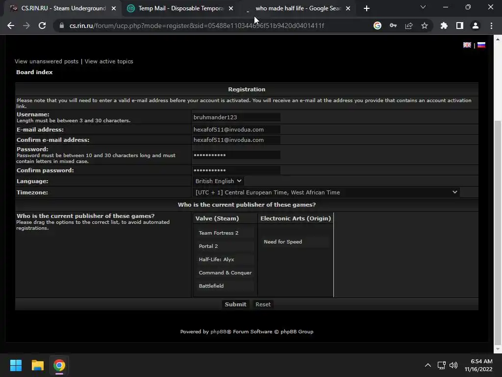502x377 pixels.
Task: Open the network status tray icon
Action: click(x=442, y=365)
